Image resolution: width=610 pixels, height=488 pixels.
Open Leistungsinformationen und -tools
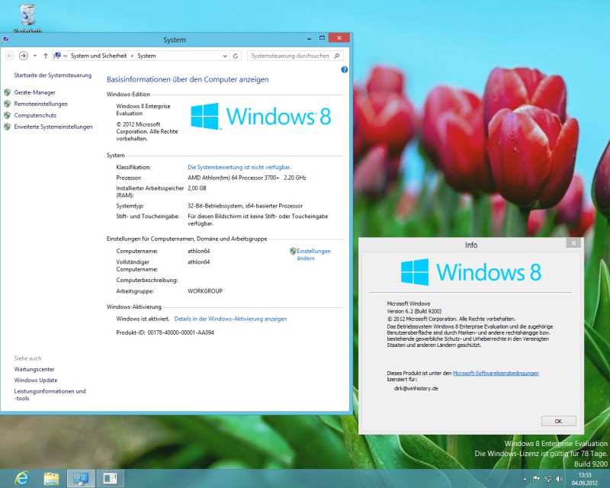(50, 395)
